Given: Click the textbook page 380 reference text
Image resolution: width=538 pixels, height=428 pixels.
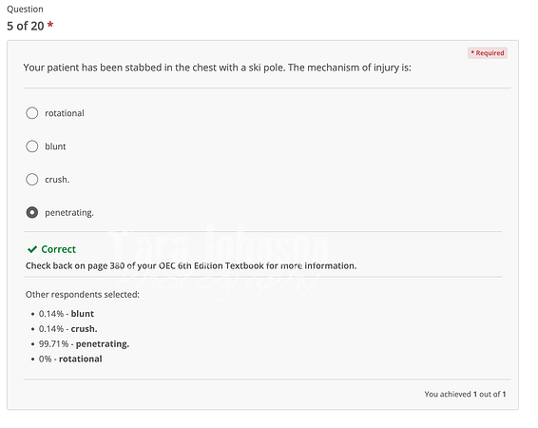Looking at the screenshot, I should click(191, 265).
